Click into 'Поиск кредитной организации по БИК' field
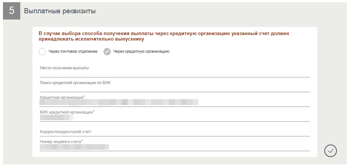349x167 pixels. 174,88
